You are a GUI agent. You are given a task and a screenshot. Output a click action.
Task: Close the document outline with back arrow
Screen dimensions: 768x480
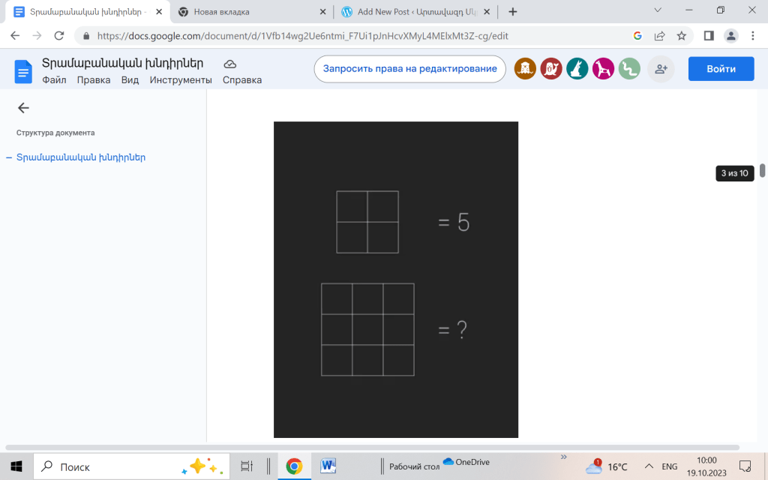point(23,108)
